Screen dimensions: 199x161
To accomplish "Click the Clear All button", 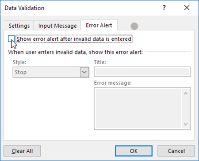I will [22, 151].
